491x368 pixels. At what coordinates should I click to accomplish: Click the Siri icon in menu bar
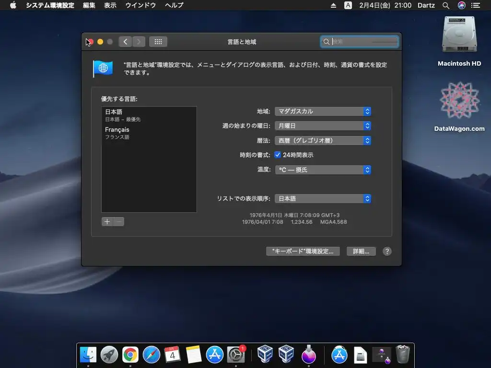[x=462, y=5]
